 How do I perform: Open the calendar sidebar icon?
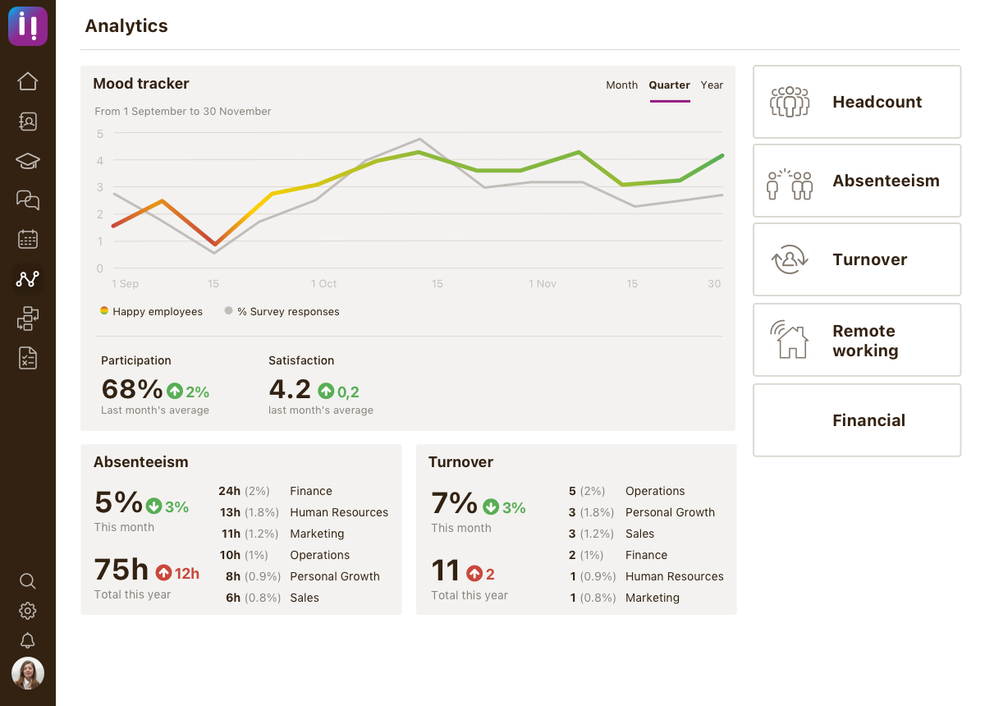(x=28, y=239)
